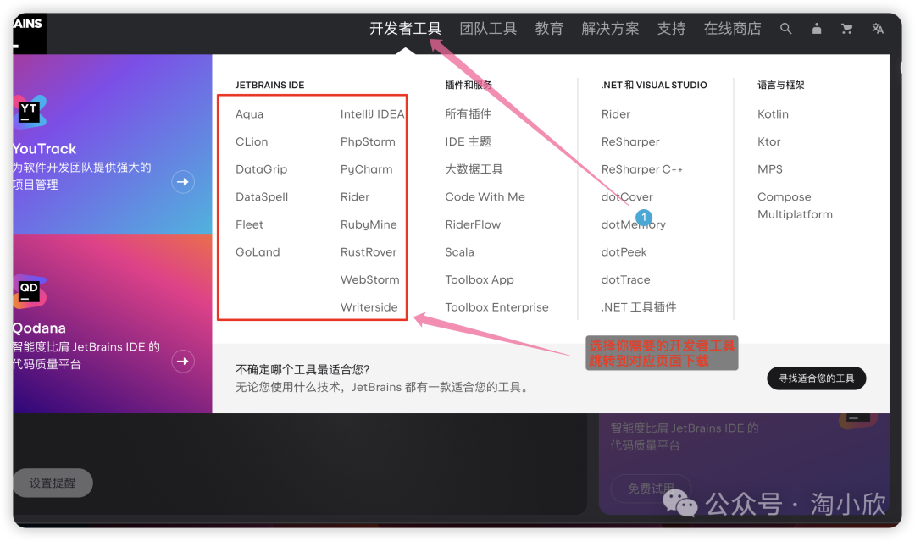Open the Ktor link

coord(768,141)
